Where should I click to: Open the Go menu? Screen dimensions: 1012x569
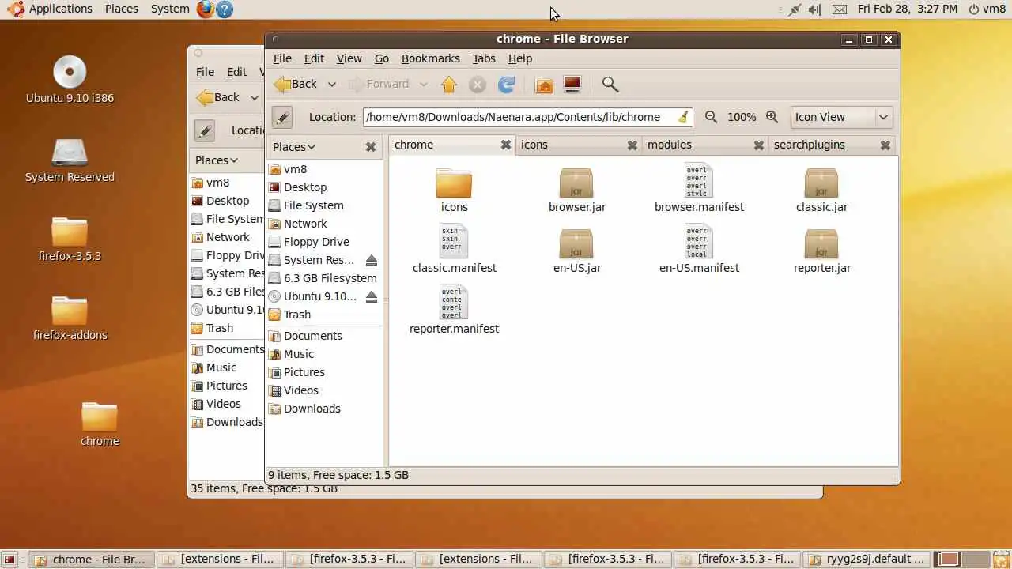point(381,58)
